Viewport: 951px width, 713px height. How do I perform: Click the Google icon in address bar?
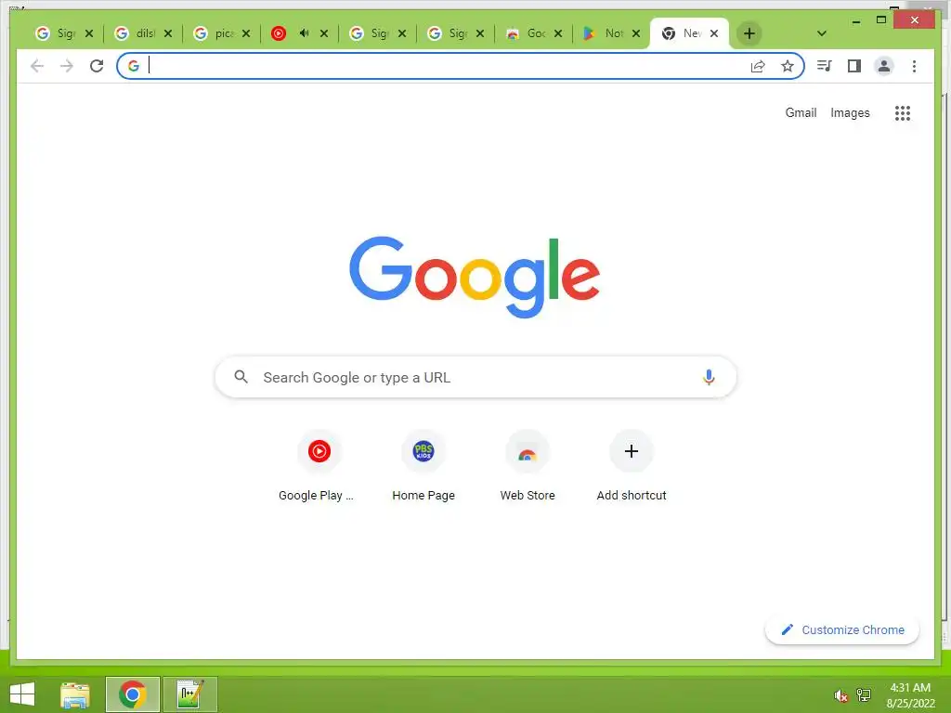click(134, 66)
